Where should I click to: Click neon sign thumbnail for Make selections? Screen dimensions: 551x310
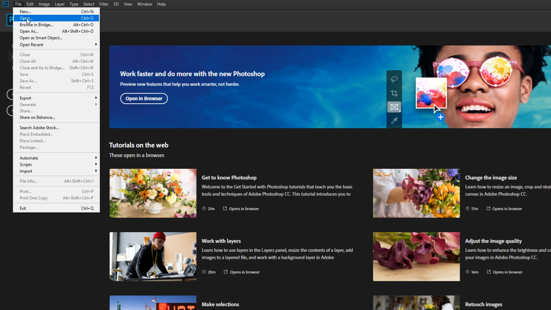coord(153,303)
